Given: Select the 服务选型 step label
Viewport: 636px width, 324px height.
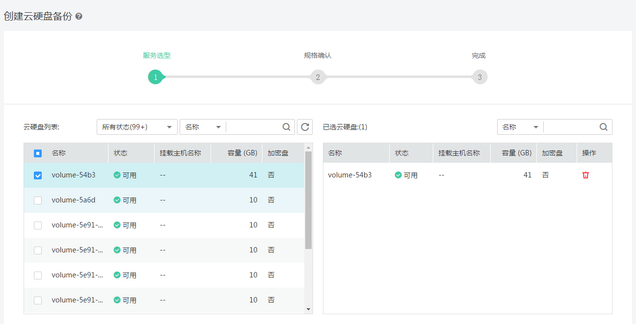Looking at the screenshot, I should pyautogui.click(x=156, y=55).
